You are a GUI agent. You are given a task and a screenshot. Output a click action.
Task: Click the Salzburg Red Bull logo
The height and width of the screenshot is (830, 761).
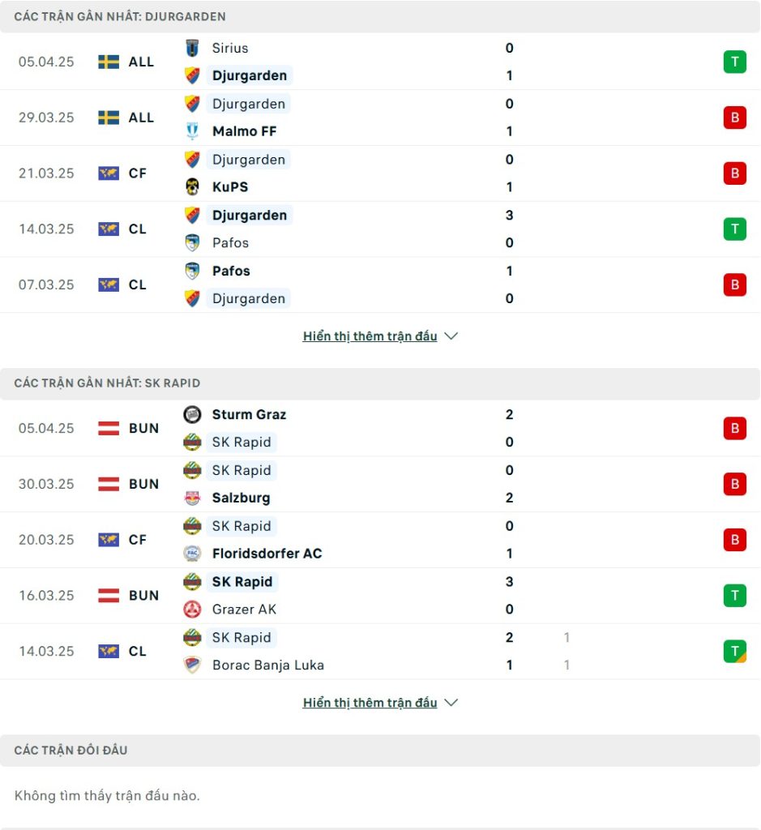coord(192,498)
